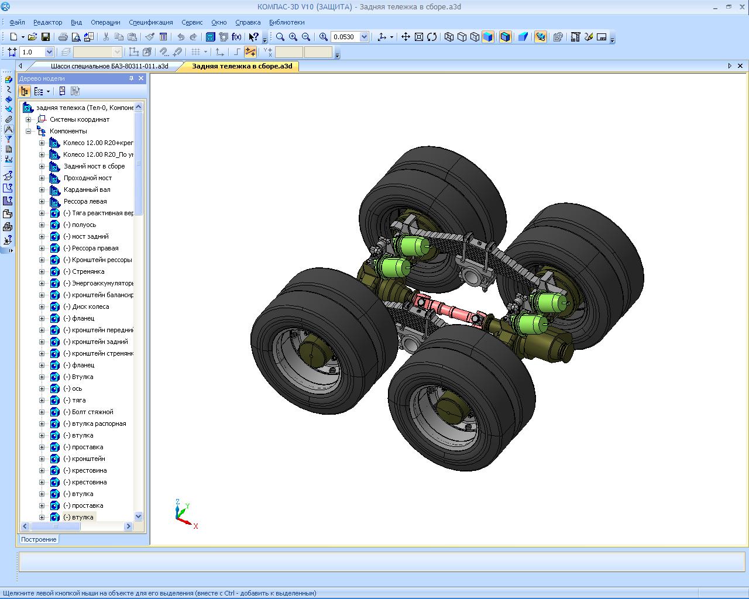Toggle the highlighted snapping button in second toolbar
This screenshot has width=749, height=599.
(x=250, y=52)
